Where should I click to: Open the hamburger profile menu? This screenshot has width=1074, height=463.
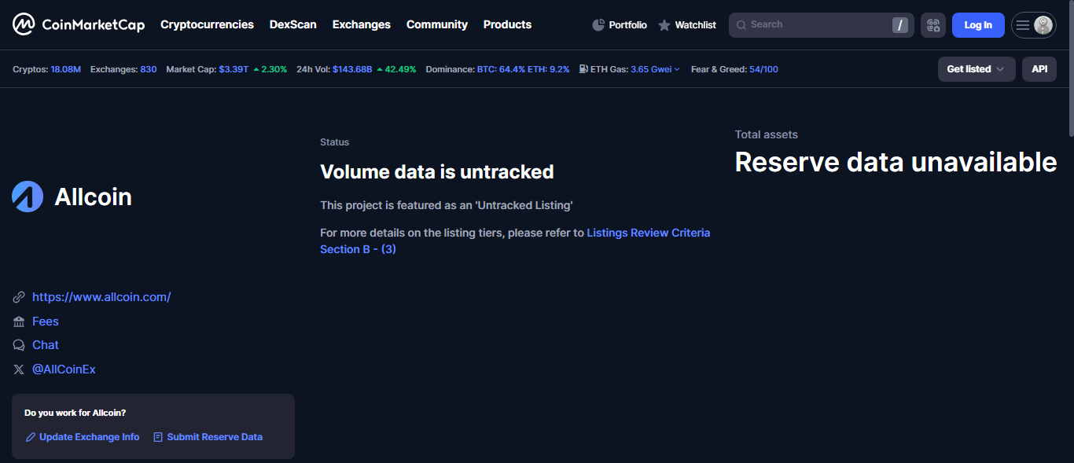pos(1023,25)
